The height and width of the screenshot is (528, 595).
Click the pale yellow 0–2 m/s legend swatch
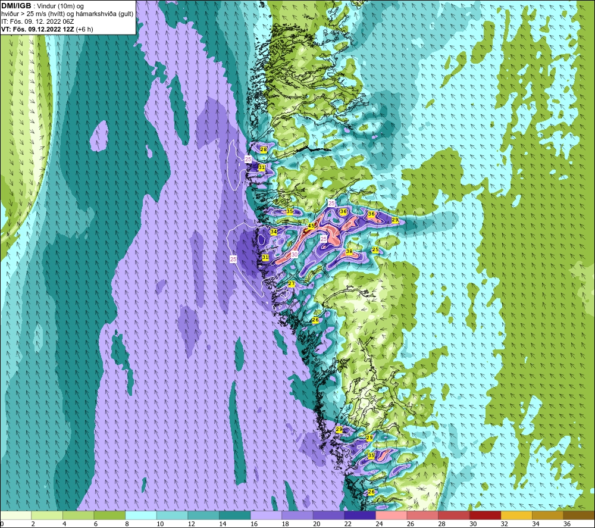16,515
